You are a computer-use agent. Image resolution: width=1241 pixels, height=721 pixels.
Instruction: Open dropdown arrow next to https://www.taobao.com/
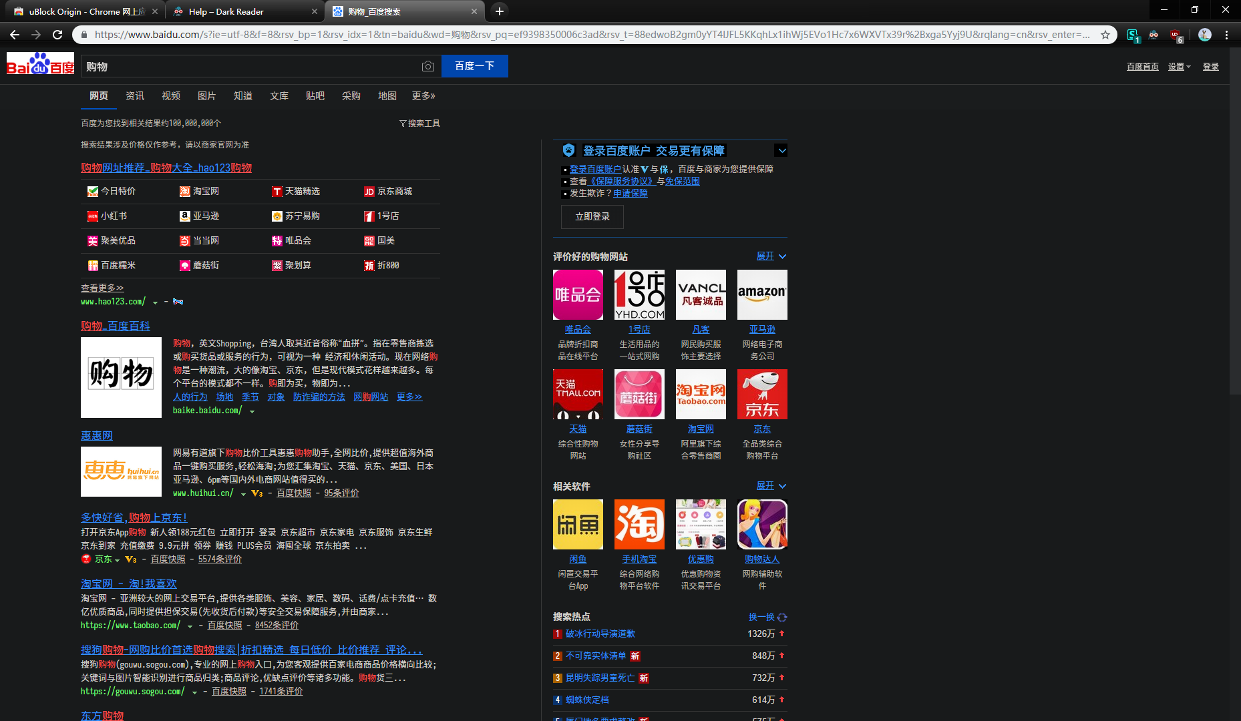(x=190, y=626)
